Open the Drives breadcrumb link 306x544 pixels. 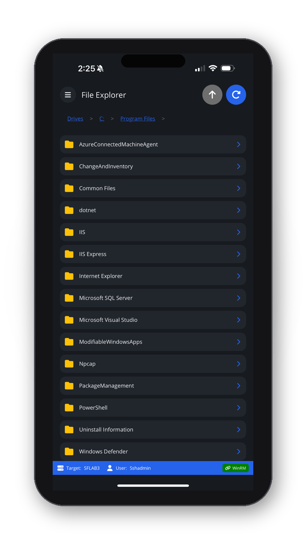75,118
